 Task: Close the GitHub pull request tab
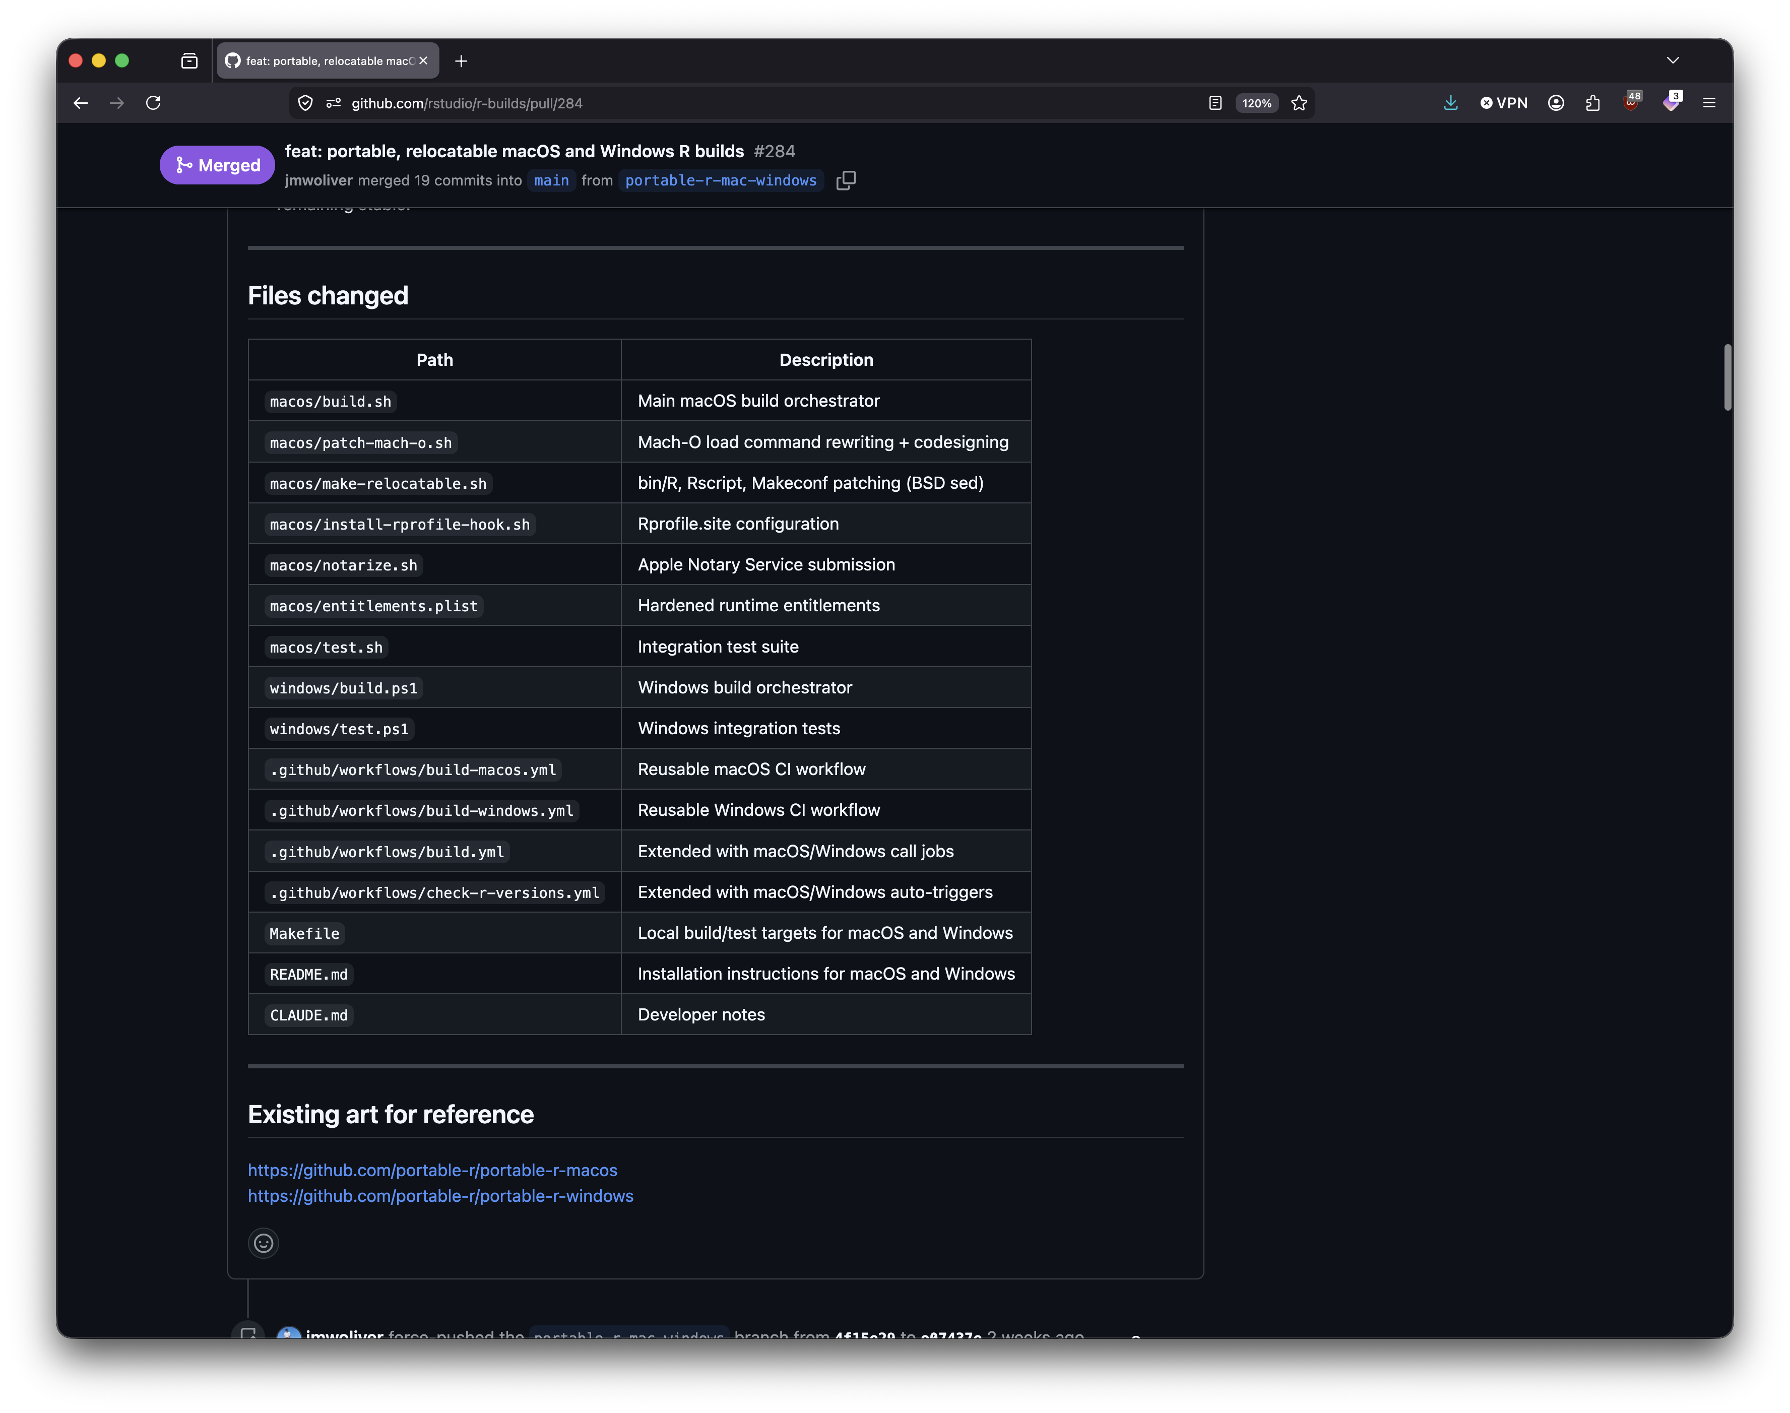(x=423, y=60)
